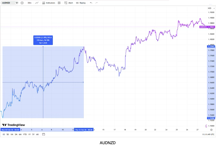Select the All time range
Image resolution: width=216 pixels, height=148 pixels.
[x=37, y=134]
